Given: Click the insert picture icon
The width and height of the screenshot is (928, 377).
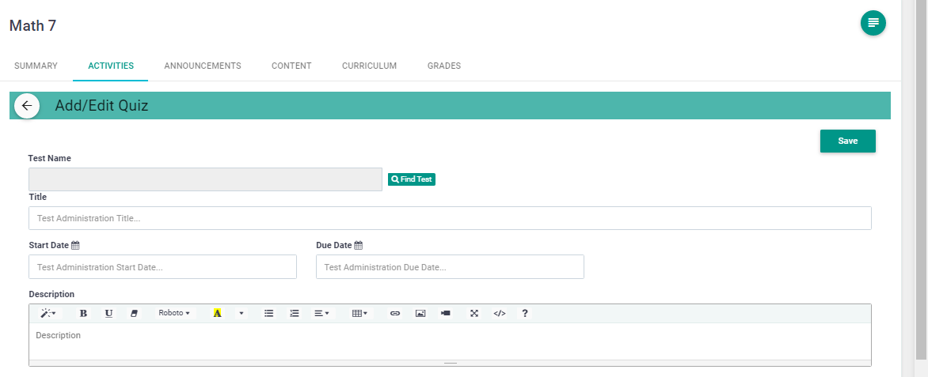Looking at the screenshot, I should 420,313.
